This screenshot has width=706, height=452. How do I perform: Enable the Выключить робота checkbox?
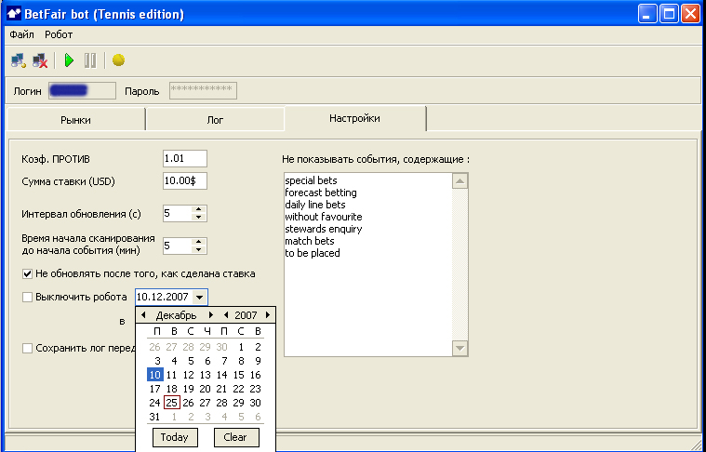(28, 297)
